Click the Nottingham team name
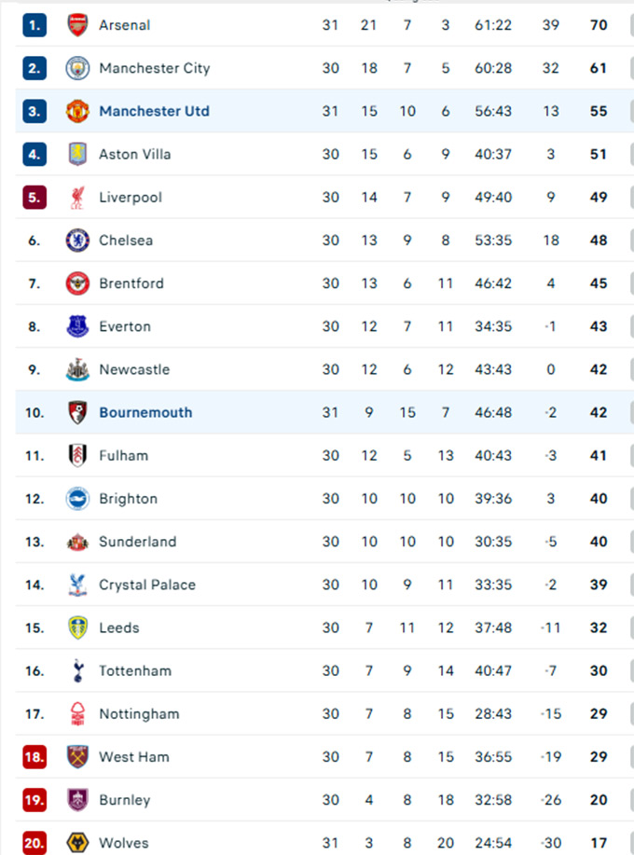Screen dimensions: 634x855 click(139, 714)
